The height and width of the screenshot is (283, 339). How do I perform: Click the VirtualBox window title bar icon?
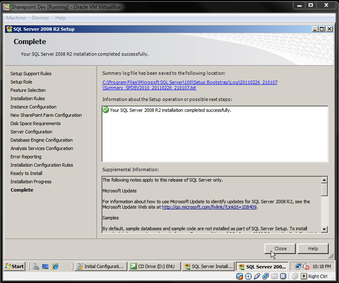coord(6,7)
